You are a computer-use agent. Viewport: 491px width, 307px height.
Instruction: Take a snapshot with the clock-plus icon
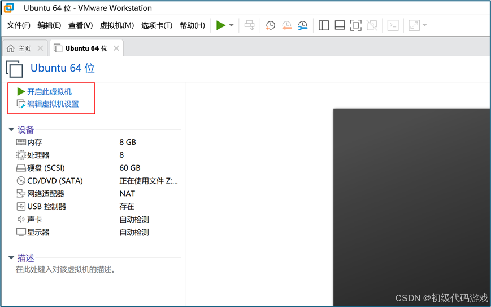point(270,25)
